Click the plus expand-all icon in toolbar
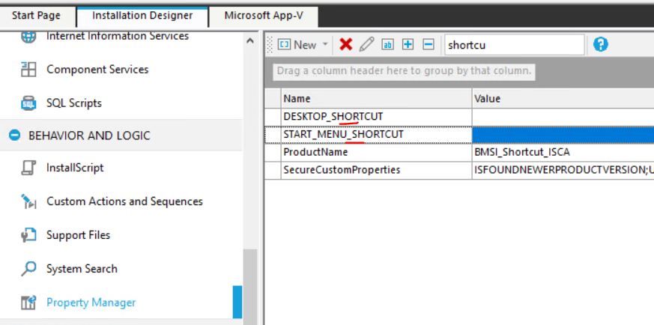The width and height of the screenshot is (654, 325). [408, 45]
